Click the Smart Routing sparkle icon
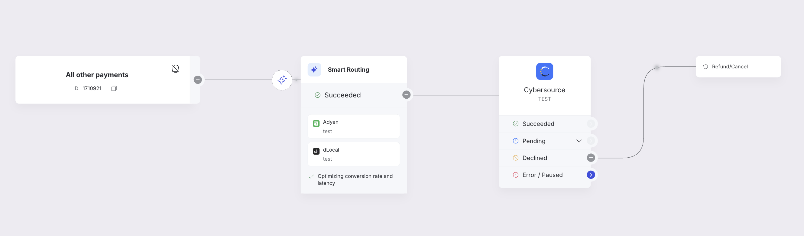The width and height of the screenshot is (804, 236). [x=314, y=70]
